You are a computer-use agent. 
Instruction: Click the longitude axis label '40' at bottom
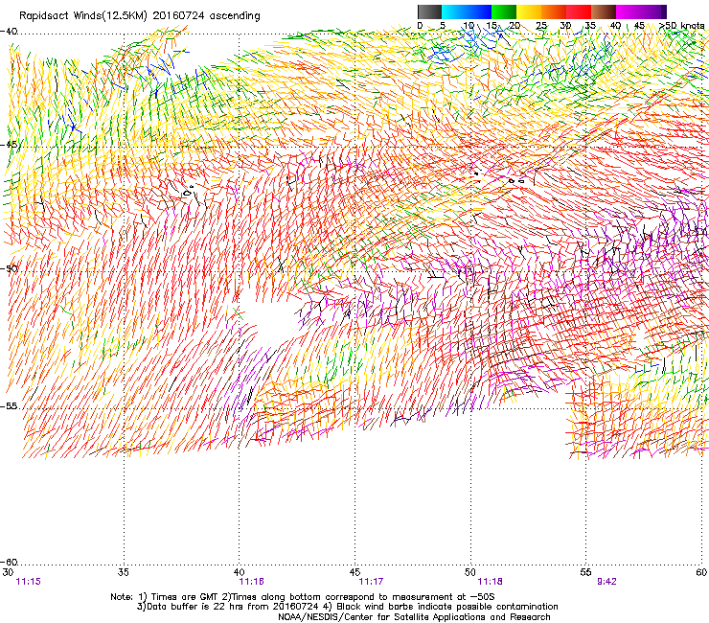point(239,572)
